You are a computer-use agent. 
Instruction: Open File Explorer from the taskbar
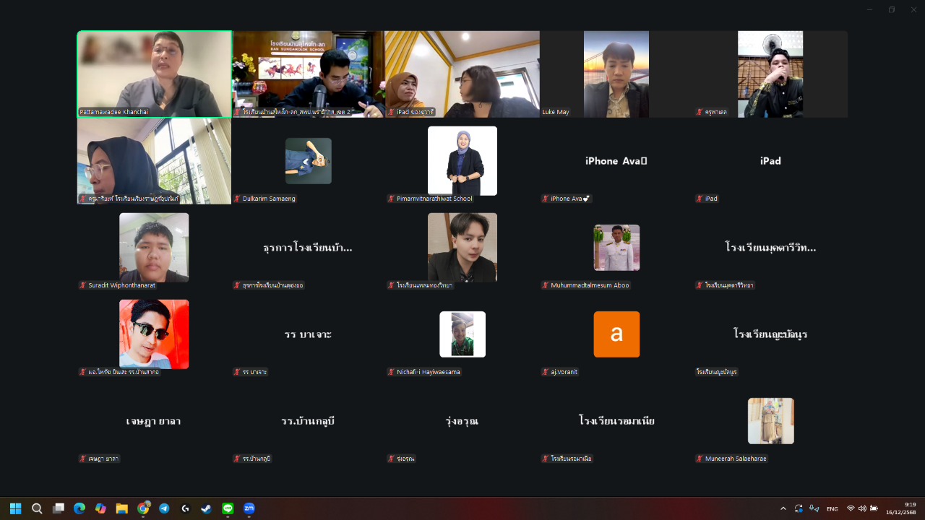pos(121,508)
